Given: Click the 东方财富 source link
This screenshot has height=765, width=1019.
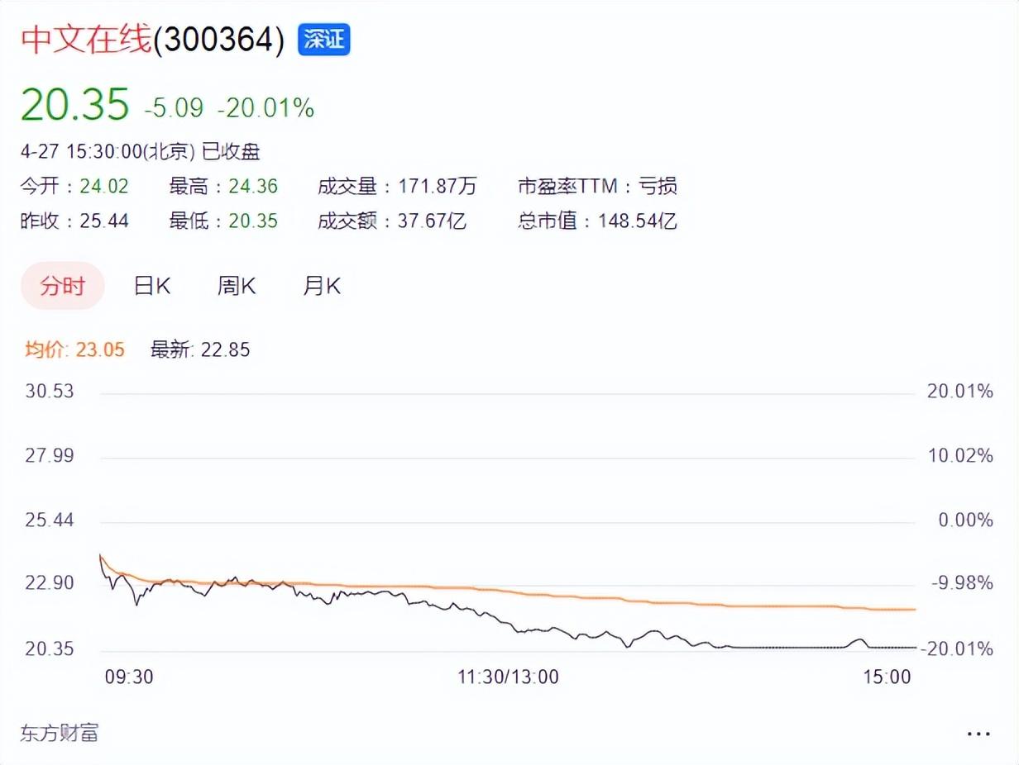Looking at the screenshot, I should click(x=60, y=733).
